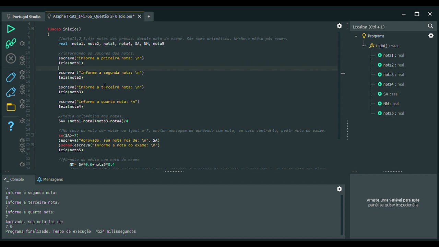Collapse the senao fold marker on line 29
The height and width of the screenshot is (247, 439).
click(x=33, y=145)
